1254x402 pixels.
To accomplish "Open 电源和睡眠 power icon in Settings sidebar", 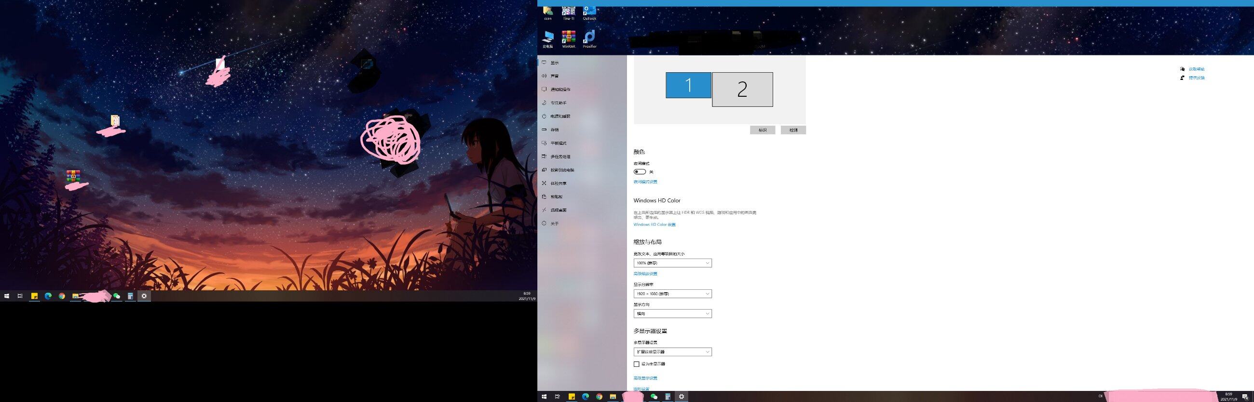I will click(544, 116).
